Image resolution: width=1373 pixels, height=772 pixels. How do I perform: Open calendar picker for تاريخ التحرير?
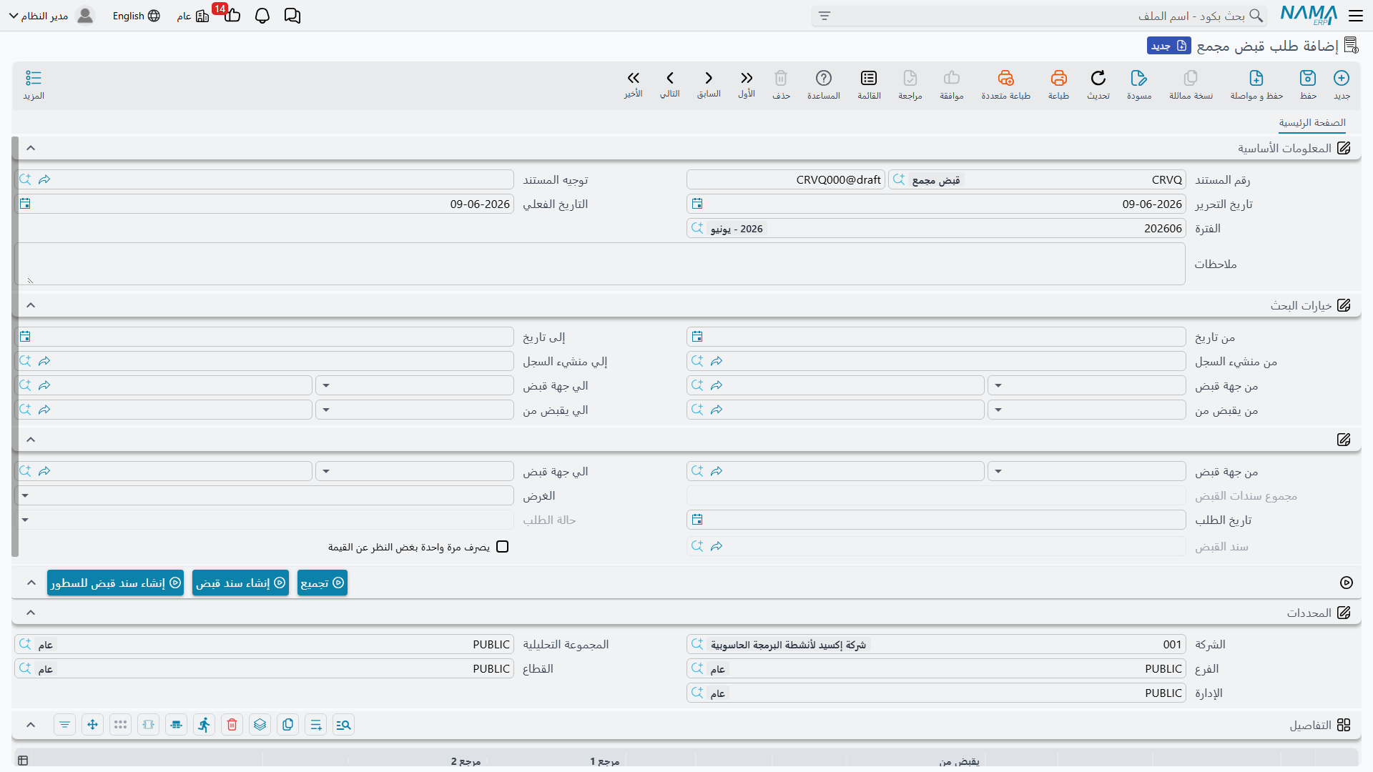pyautogui.click(x=697, y=204)
